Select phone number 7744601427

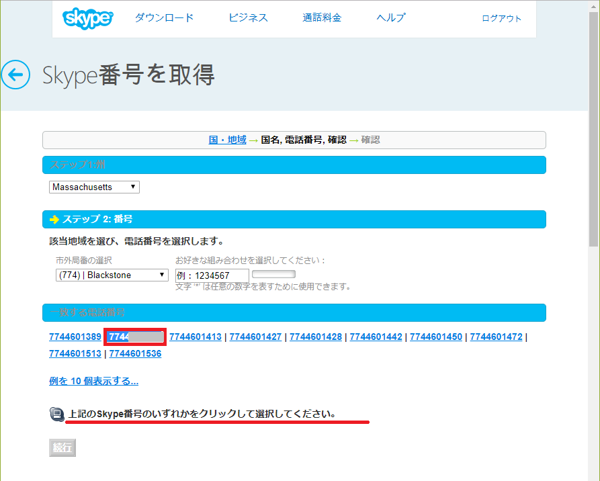click(255, 337)
